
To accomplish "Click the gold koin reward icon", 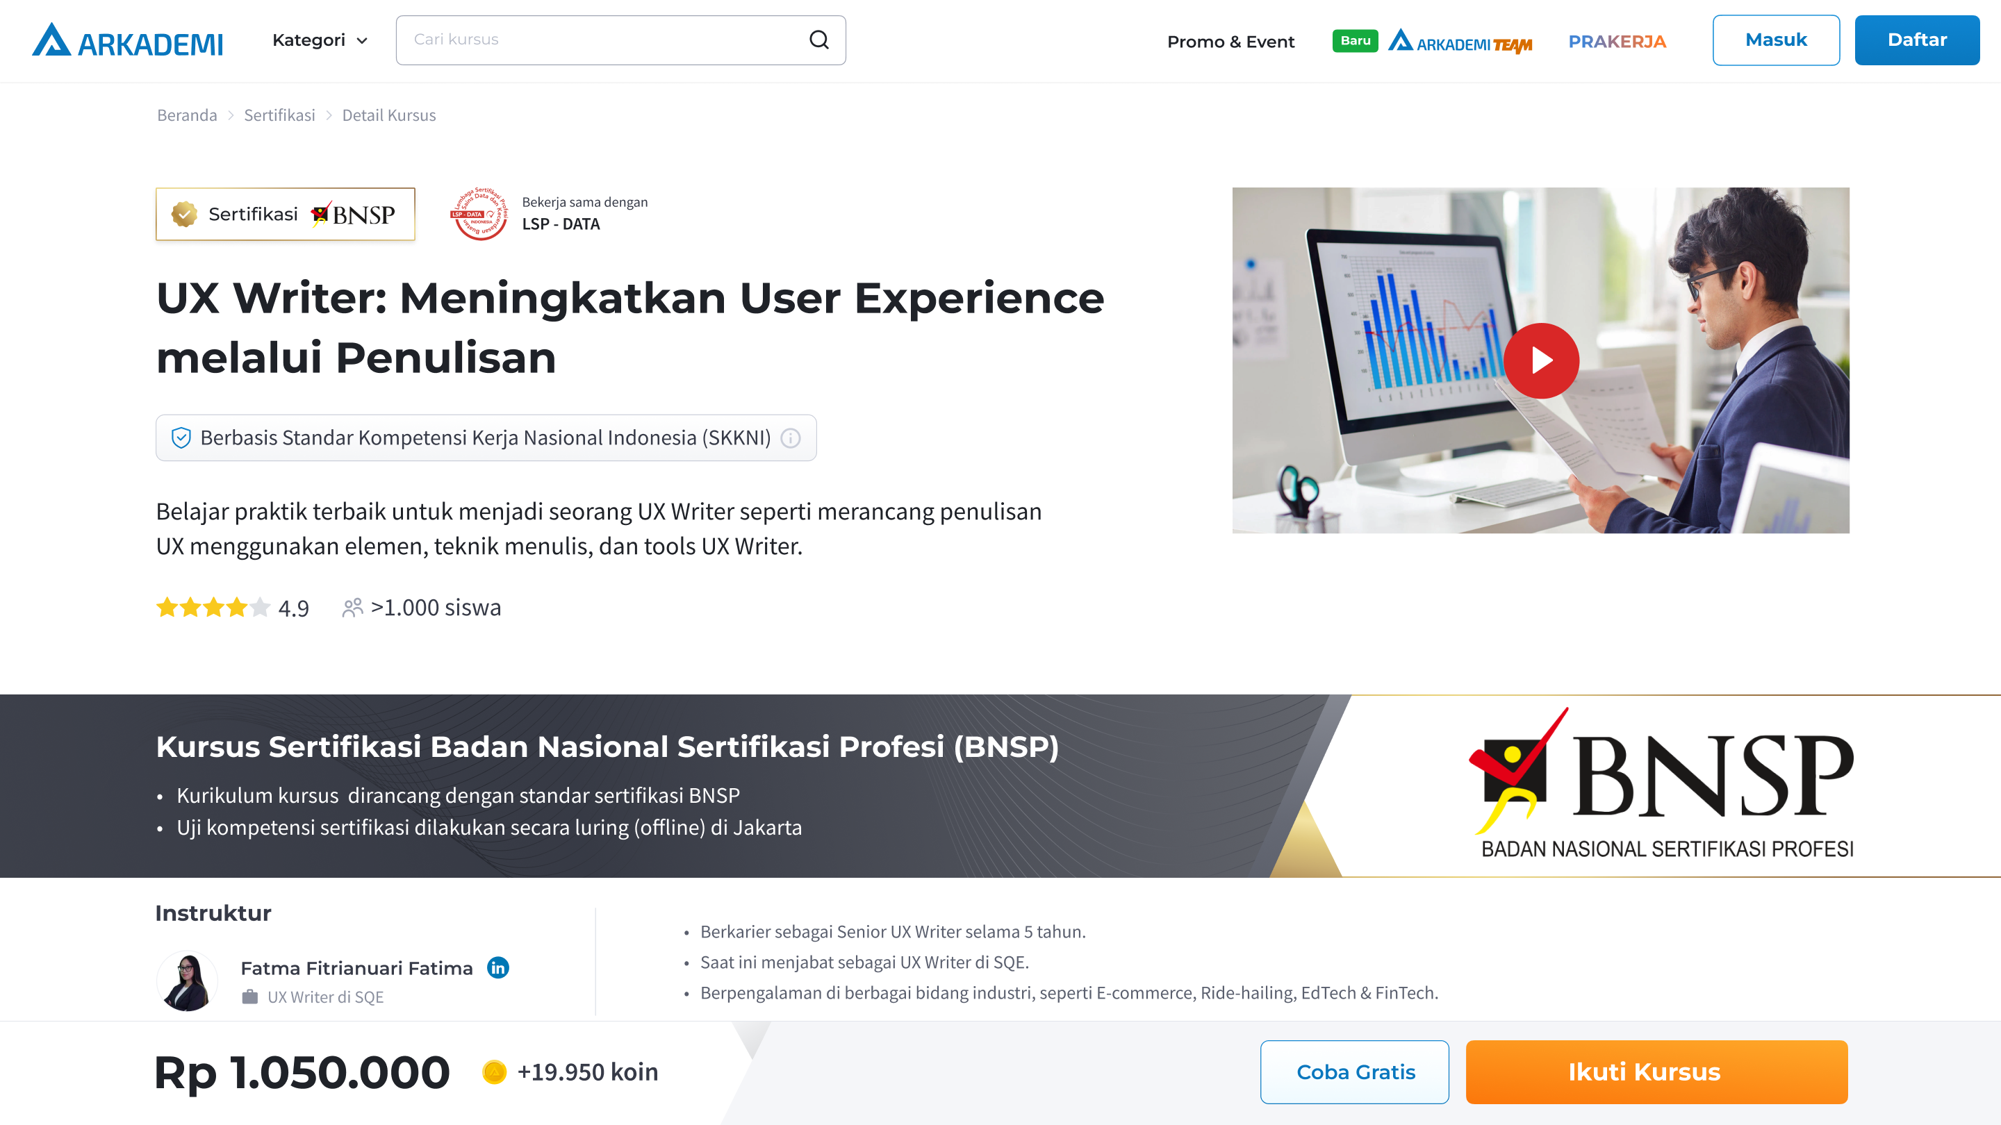I will 494,1072.
